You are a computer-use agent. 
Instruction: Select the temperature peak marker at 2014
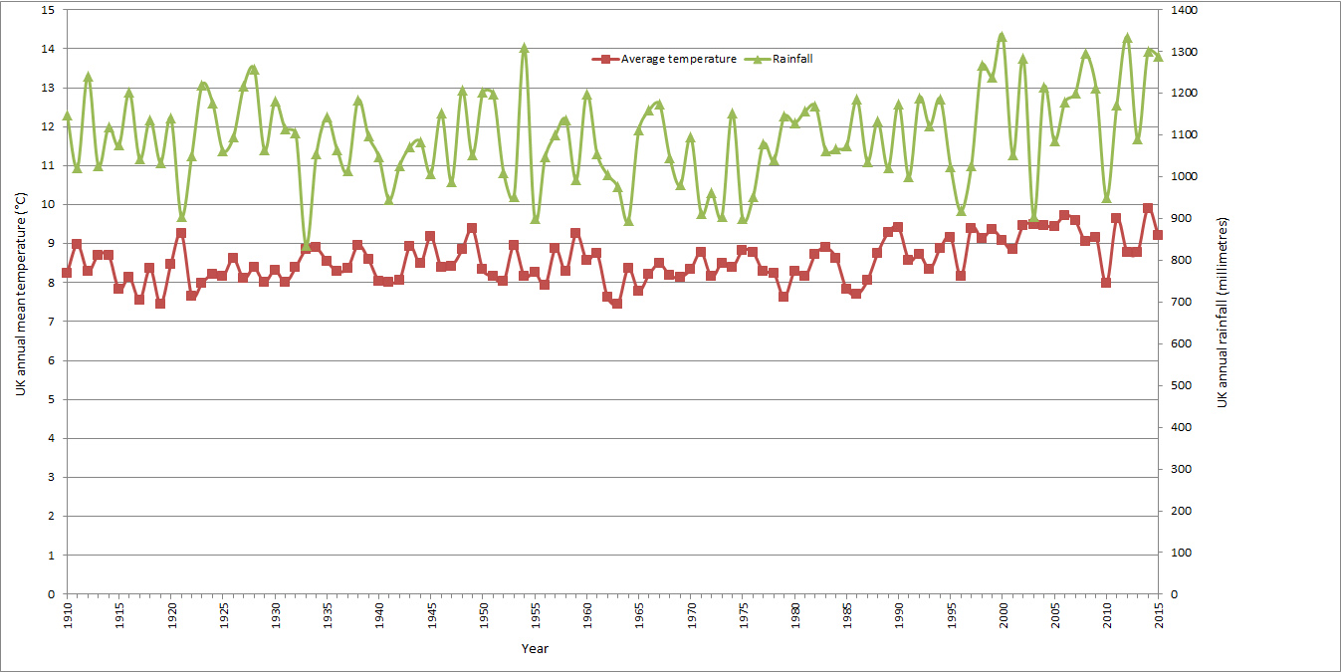point(1148,208)
